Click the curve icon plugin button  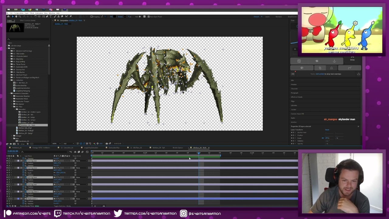[349, 68]
